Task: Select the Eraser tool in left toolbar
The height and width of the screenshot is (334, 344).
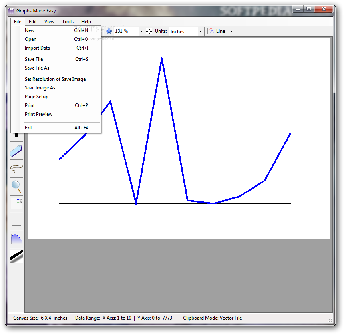Action: (16, 151)
